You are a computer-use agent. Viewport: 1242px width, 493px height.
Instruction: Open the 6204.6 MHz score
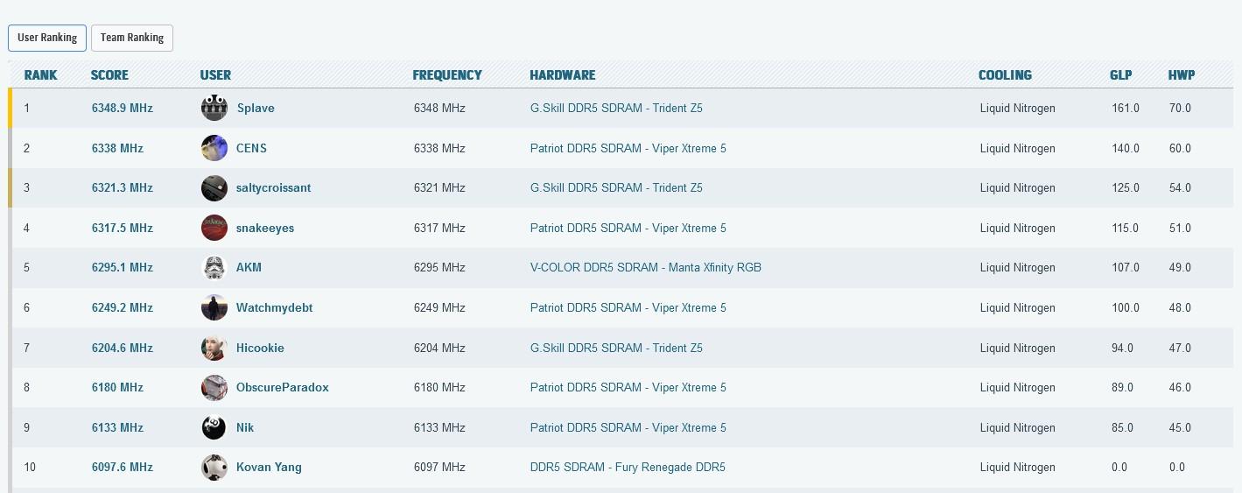pyautogui.click(x=123, y=348)
